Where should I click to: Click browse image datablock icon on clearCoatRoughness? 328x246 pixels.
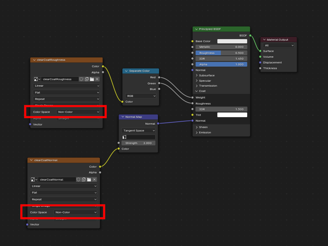35,79
